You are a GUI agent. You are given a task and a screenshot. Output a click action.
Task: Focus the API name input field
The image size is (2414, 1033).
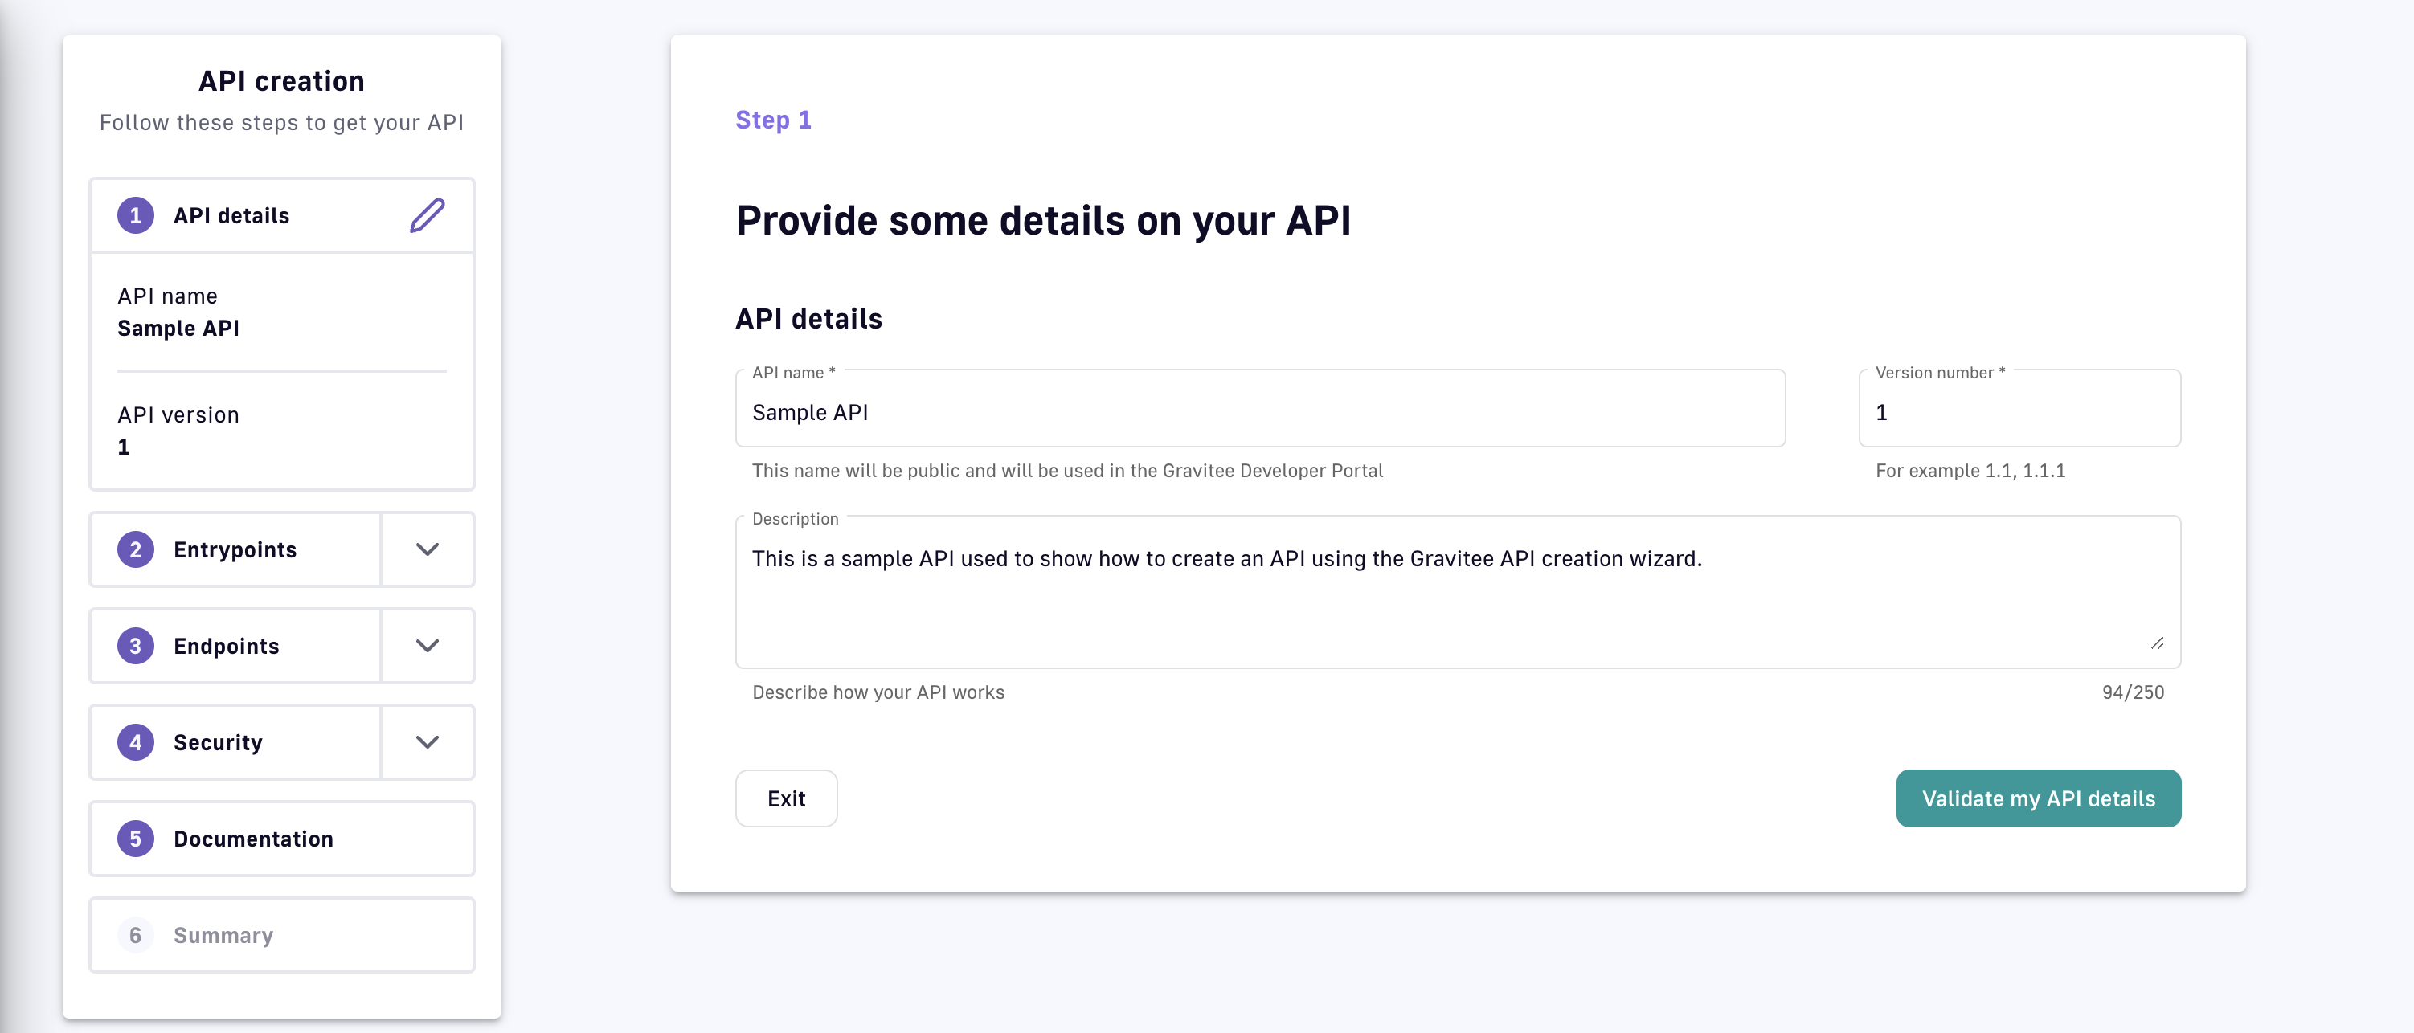coord(1259,412)
